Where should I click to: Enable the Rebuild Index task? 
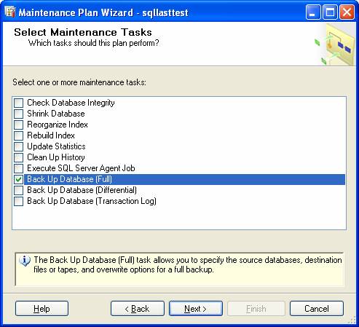pos(18,135)
